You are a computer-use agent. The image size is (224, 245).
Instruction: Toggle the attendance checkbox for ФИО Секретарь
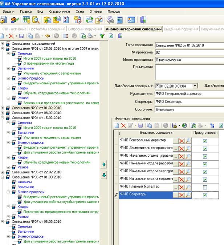pyautogui.click(x=205, y=195)
